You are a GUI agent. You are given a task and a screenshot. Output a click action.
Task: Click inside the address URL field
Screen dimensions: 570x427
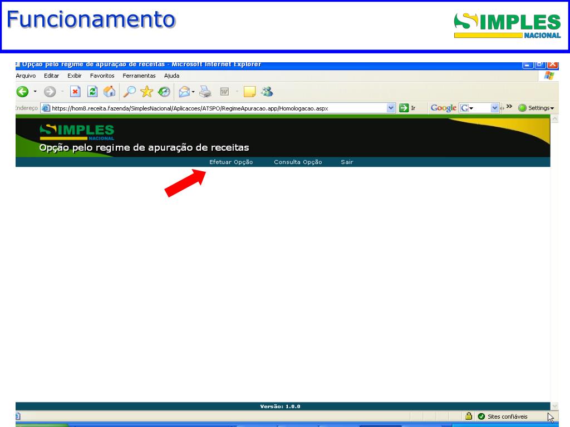tap(218, 108)
